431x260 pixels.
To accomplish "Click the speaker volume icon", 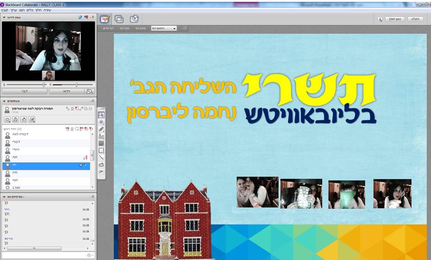I will tap(50, 85).
